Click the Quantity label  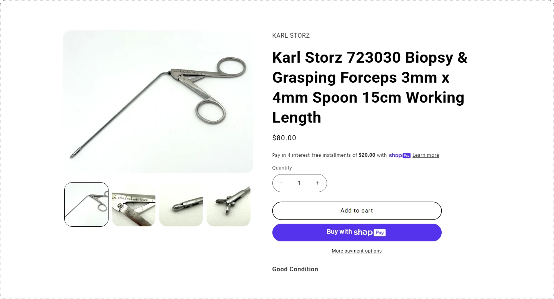pos(282,168)
